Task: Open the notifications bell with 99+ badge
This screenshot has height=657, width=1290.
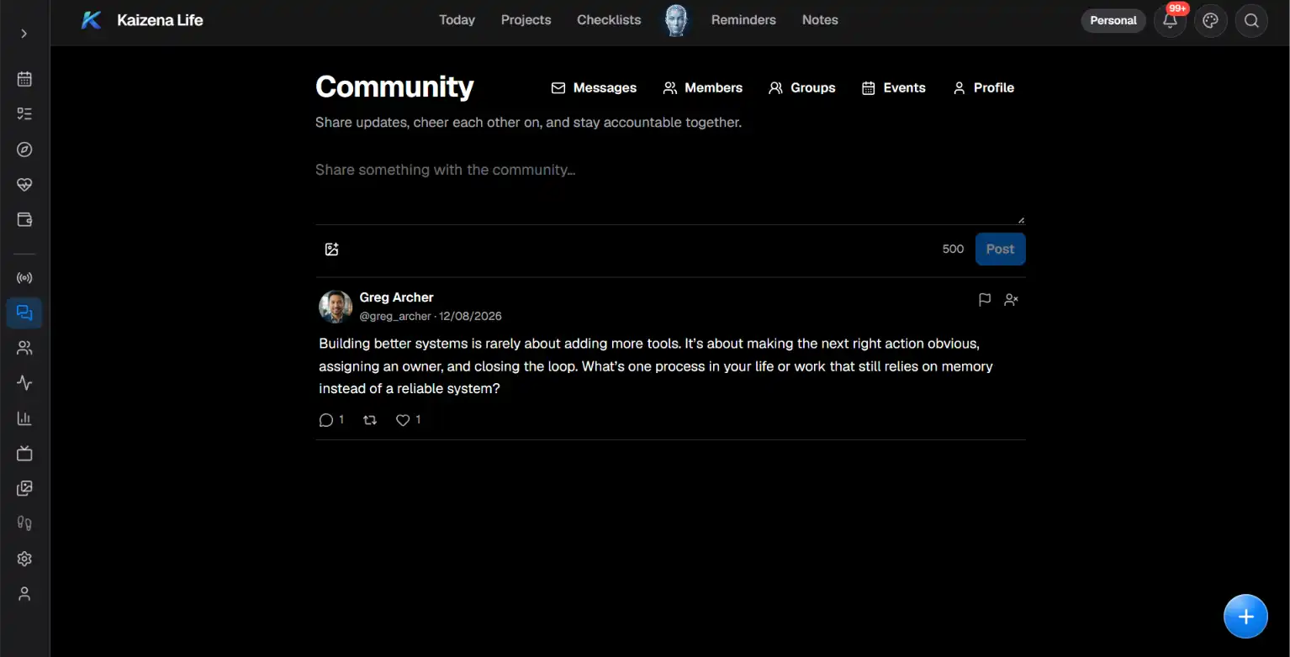Action: (x=1170, y=21)
